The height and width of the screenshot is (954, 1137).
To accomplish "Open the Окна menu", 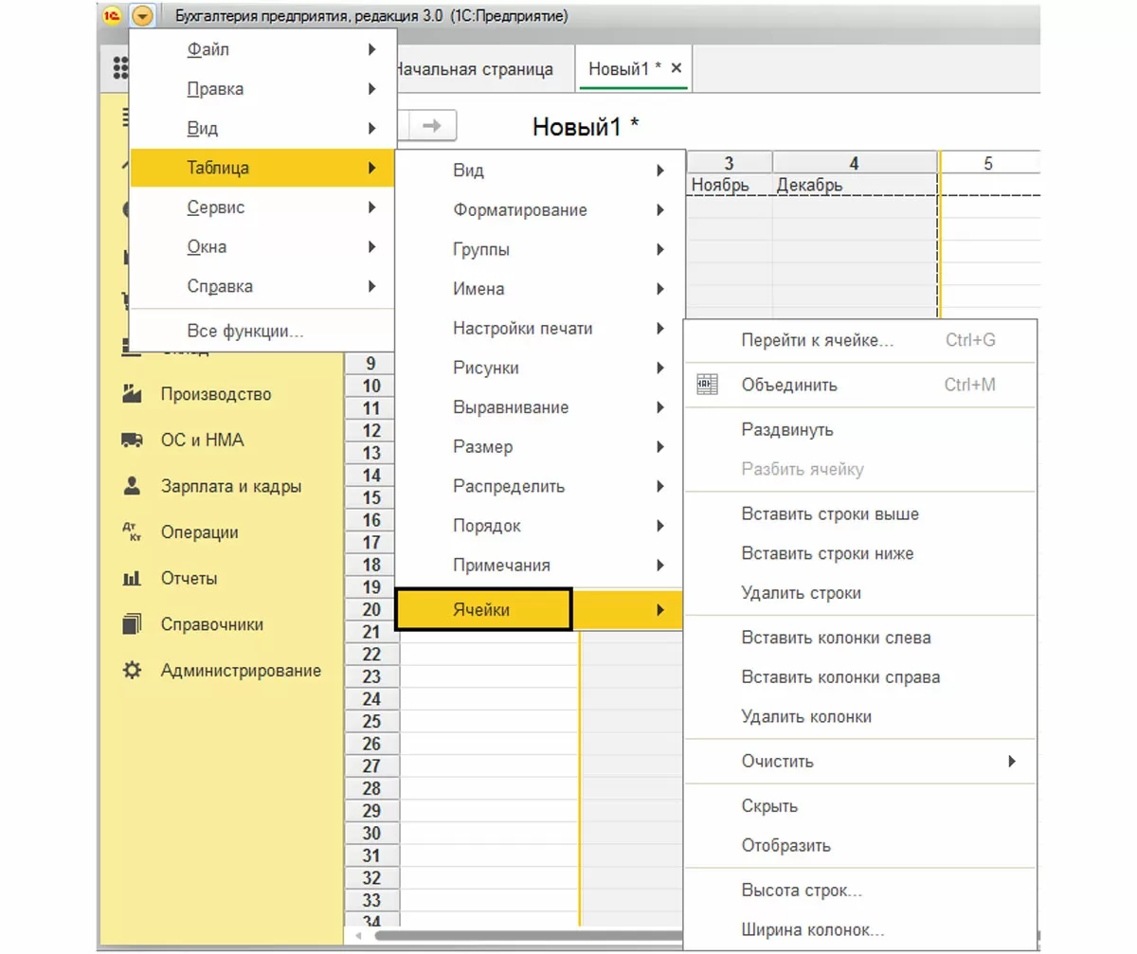I will coord(262,247).
